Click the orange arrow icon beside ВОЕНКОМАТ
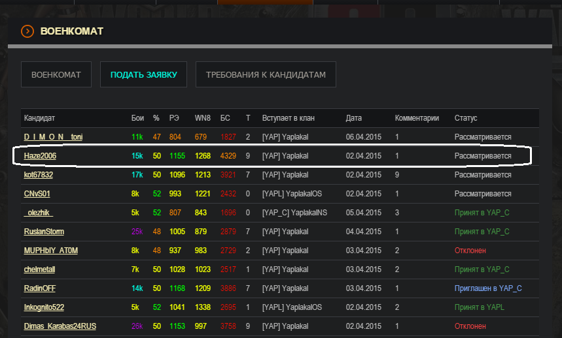Image resolution: width=562 pixels, height=338 pixels. click(x=27, y=31)
